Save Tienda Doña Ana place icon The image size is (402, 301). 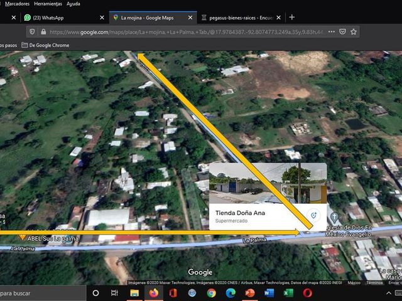click(x=313, y=215)
